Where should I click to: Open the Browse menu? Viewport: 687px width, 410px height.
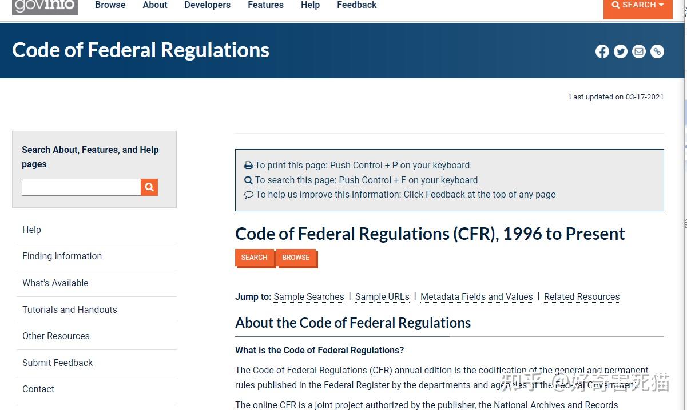pyautogui.click(x=110, y=5)
